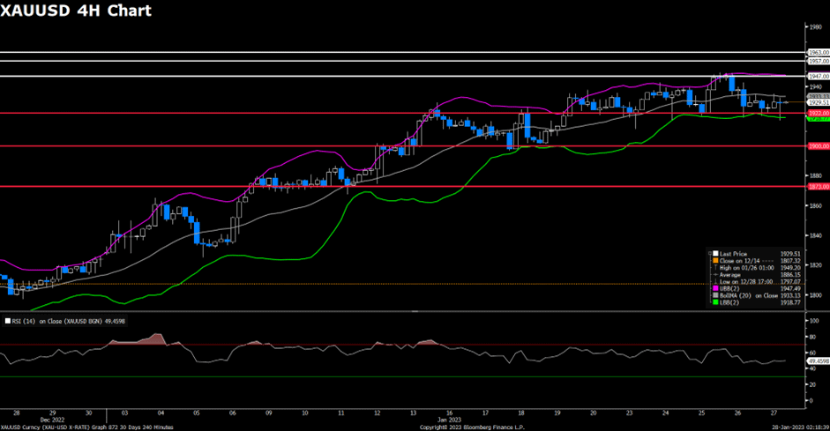Click the 49.4598 RSI value tag
Viewport: 830px width, 431px height.
tap(819, 360)
